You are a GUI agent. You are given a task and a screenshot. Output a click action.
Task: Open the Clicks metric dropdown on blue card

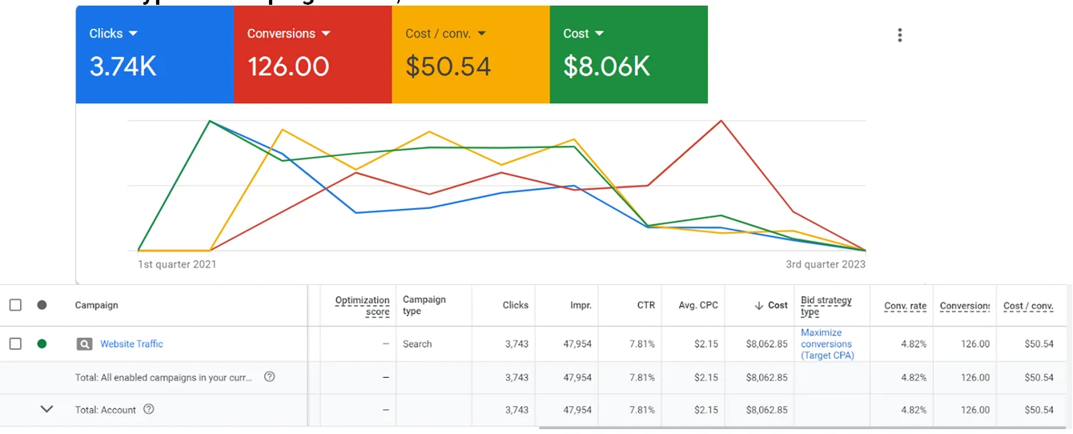[x=133, y=34]
